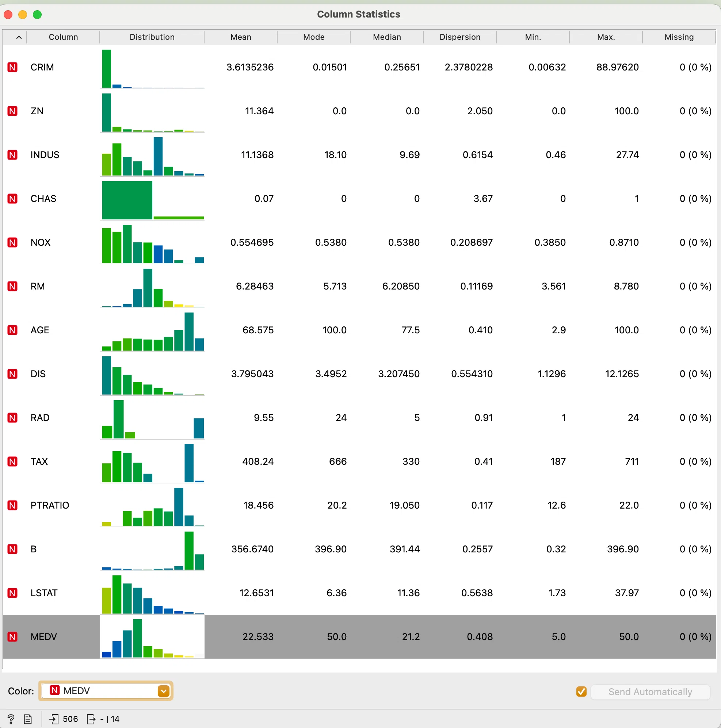Sort by the Mode header
This screenshot has width=721, height=728.
[314, 37]
